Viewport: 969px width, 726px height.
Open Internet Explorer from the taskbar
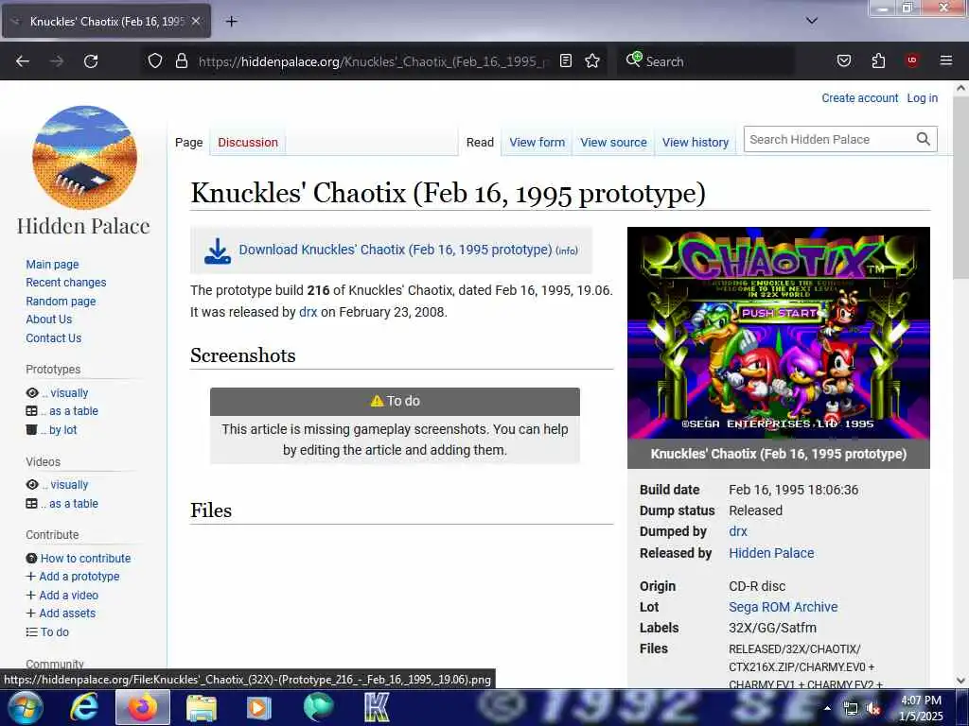[x=83, y=707]
